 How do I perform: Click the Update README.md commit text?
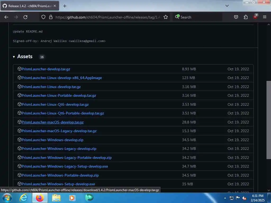tap(28, 31)
